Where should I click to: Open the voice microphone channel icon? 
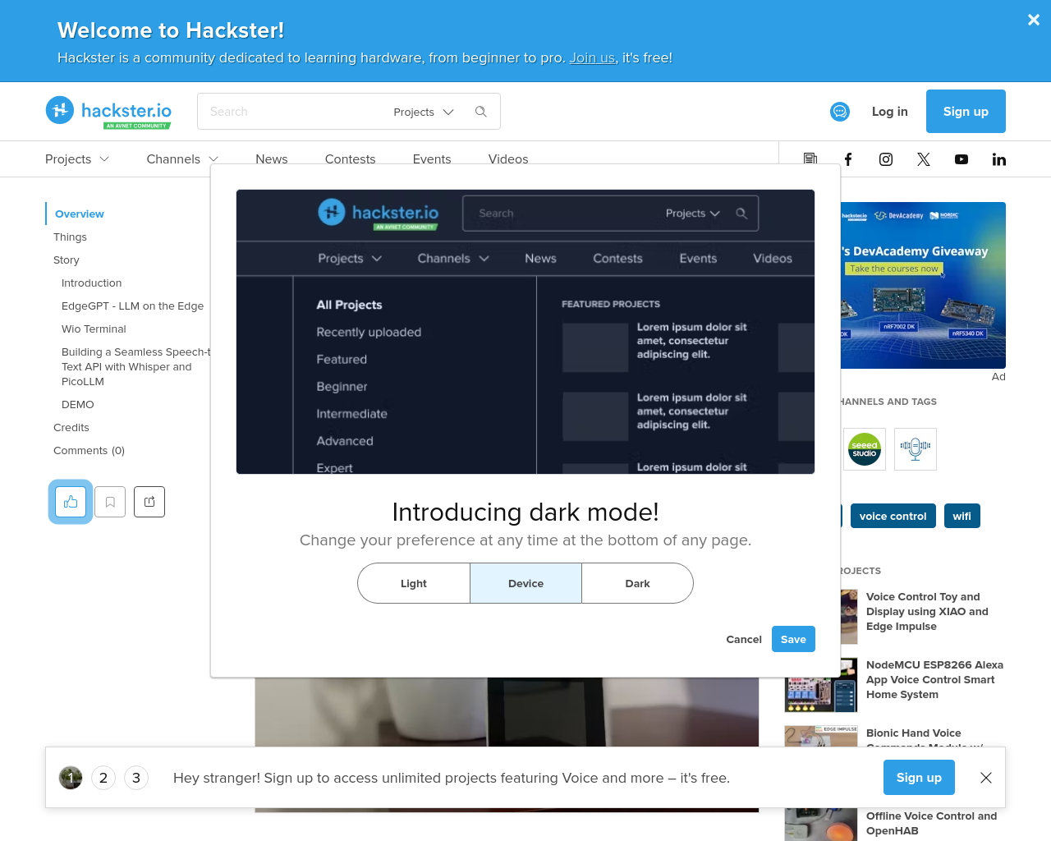pos(916,449)
